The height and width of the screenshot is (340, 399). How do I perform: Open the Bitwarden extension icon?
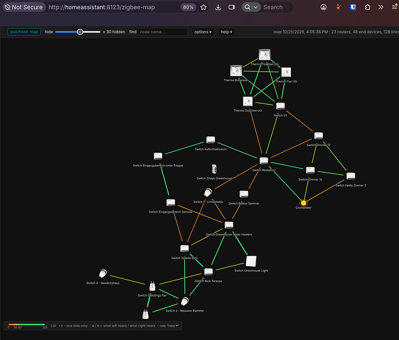coord(353,7)
